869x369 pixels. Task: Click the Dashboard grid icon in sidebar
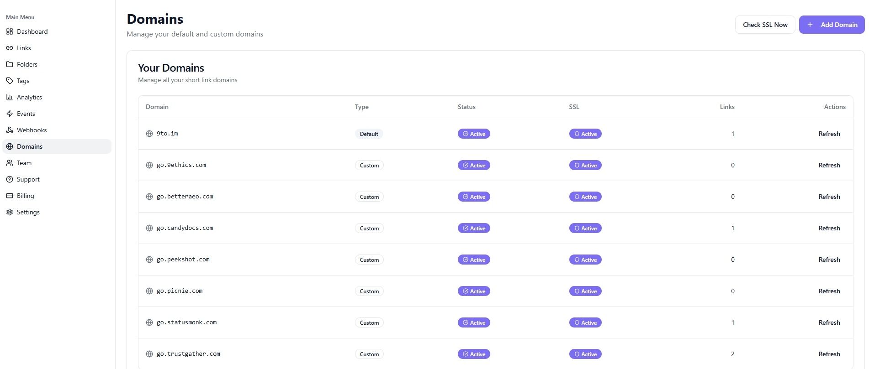10,31
